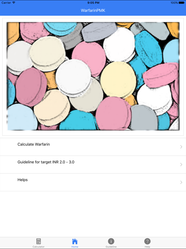This screenshot has height=249, width=186.
Task: Expand the Guideline for target INR chevron
Action: coord(181,164)
